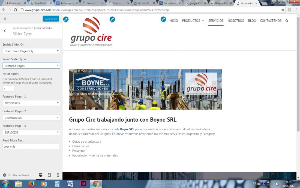Click the Chrome taskbar icon
The width and height of the screenshot is (300, 188).
tap(96, 184)
